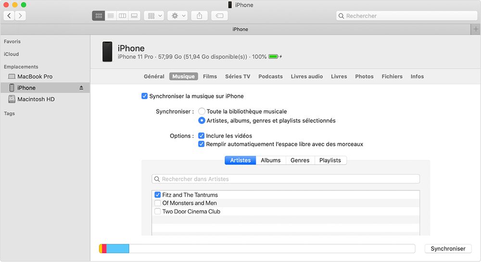Click the Synchroniser button
Viewport: 481px width, 262px height.
pyautogui.click(x=448, y=249)
